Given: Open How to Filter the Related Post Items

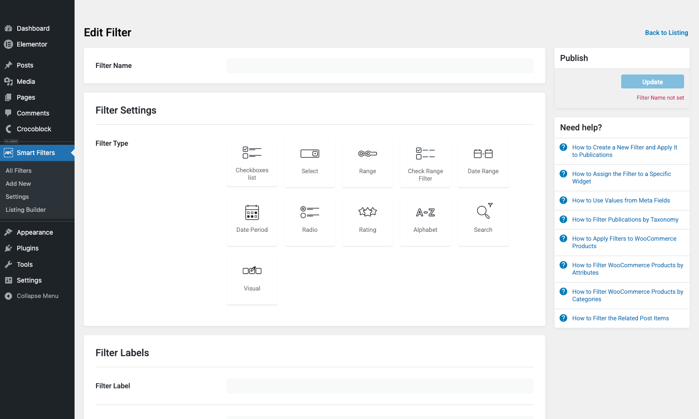Looking at the screenshot, I should pyautogui.click(x=621, y=318).
